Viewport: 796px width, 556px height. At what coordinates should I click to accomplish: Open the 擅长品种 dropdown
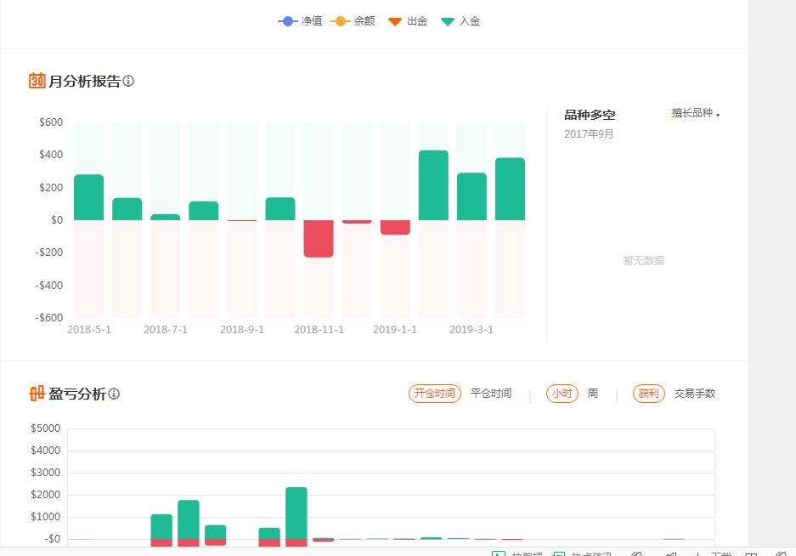coord(696,113)
